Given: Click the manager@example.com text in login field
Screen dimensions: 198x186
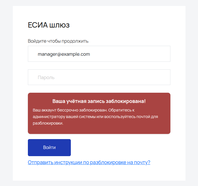Looking at the screenshot, I should [x=64, y=54].
